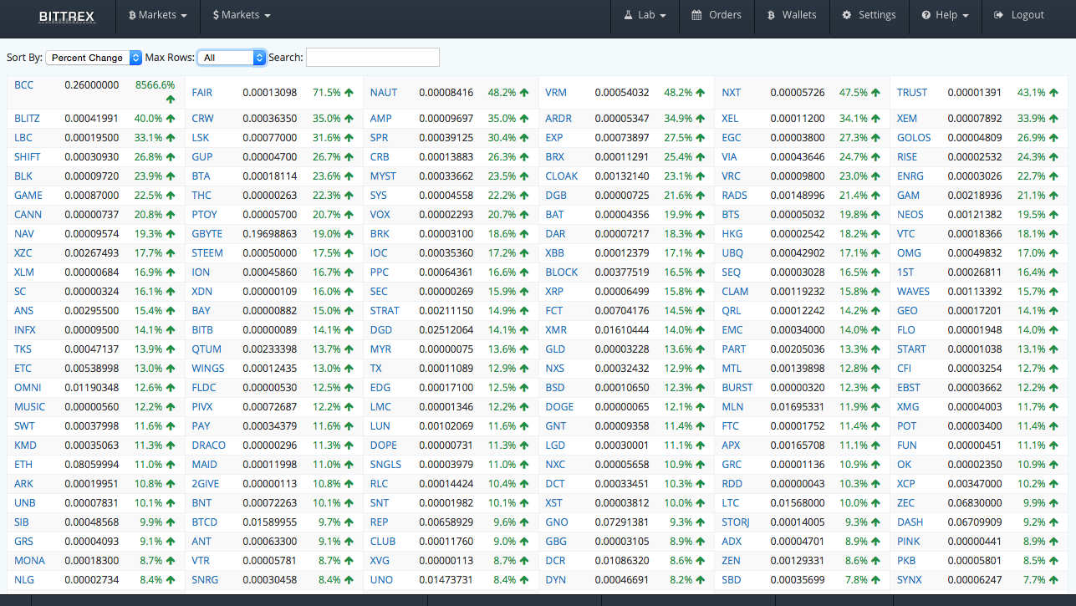
Task: Click the up arrow next to XMR 14.0%
Action: click(x=701, y=330)
